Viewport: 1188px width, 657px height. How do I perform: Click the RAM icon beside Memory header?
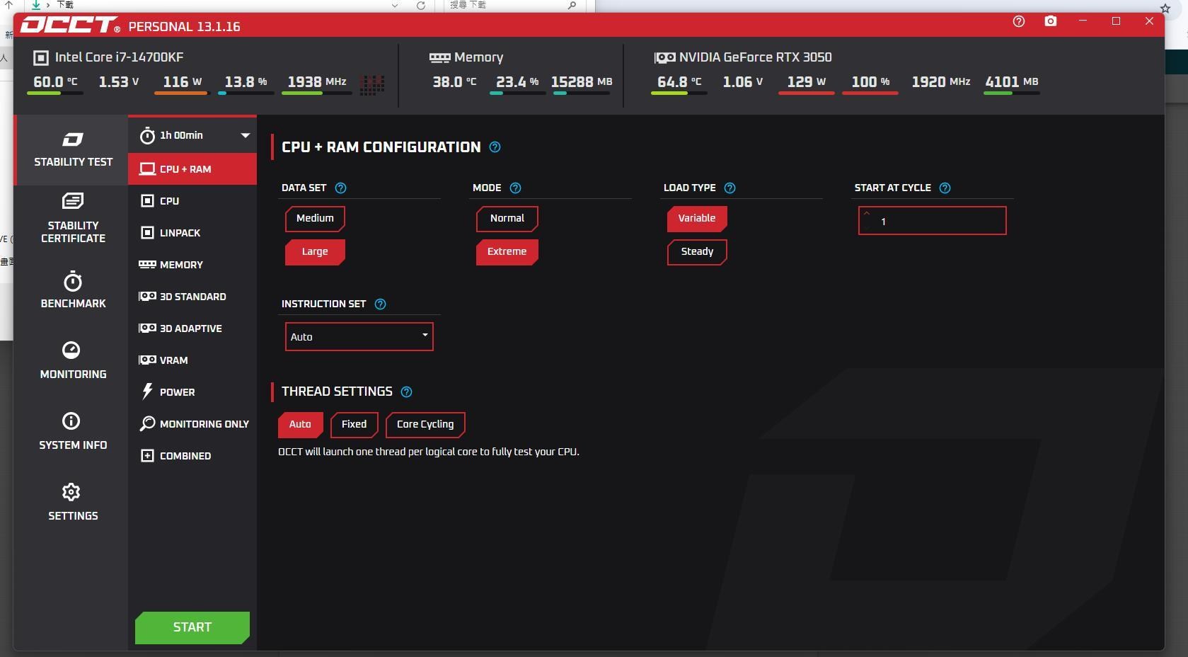439,57
